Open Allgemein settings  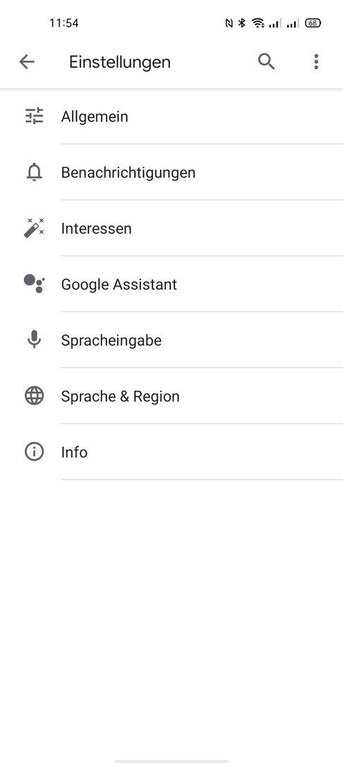pyautogui.click(x=171, y=117)
